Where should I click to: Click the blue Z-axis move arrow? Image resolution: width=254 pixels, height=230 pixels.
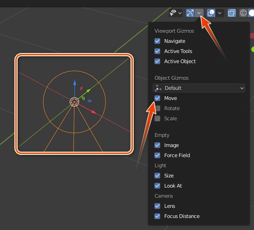tap(74, 83)
